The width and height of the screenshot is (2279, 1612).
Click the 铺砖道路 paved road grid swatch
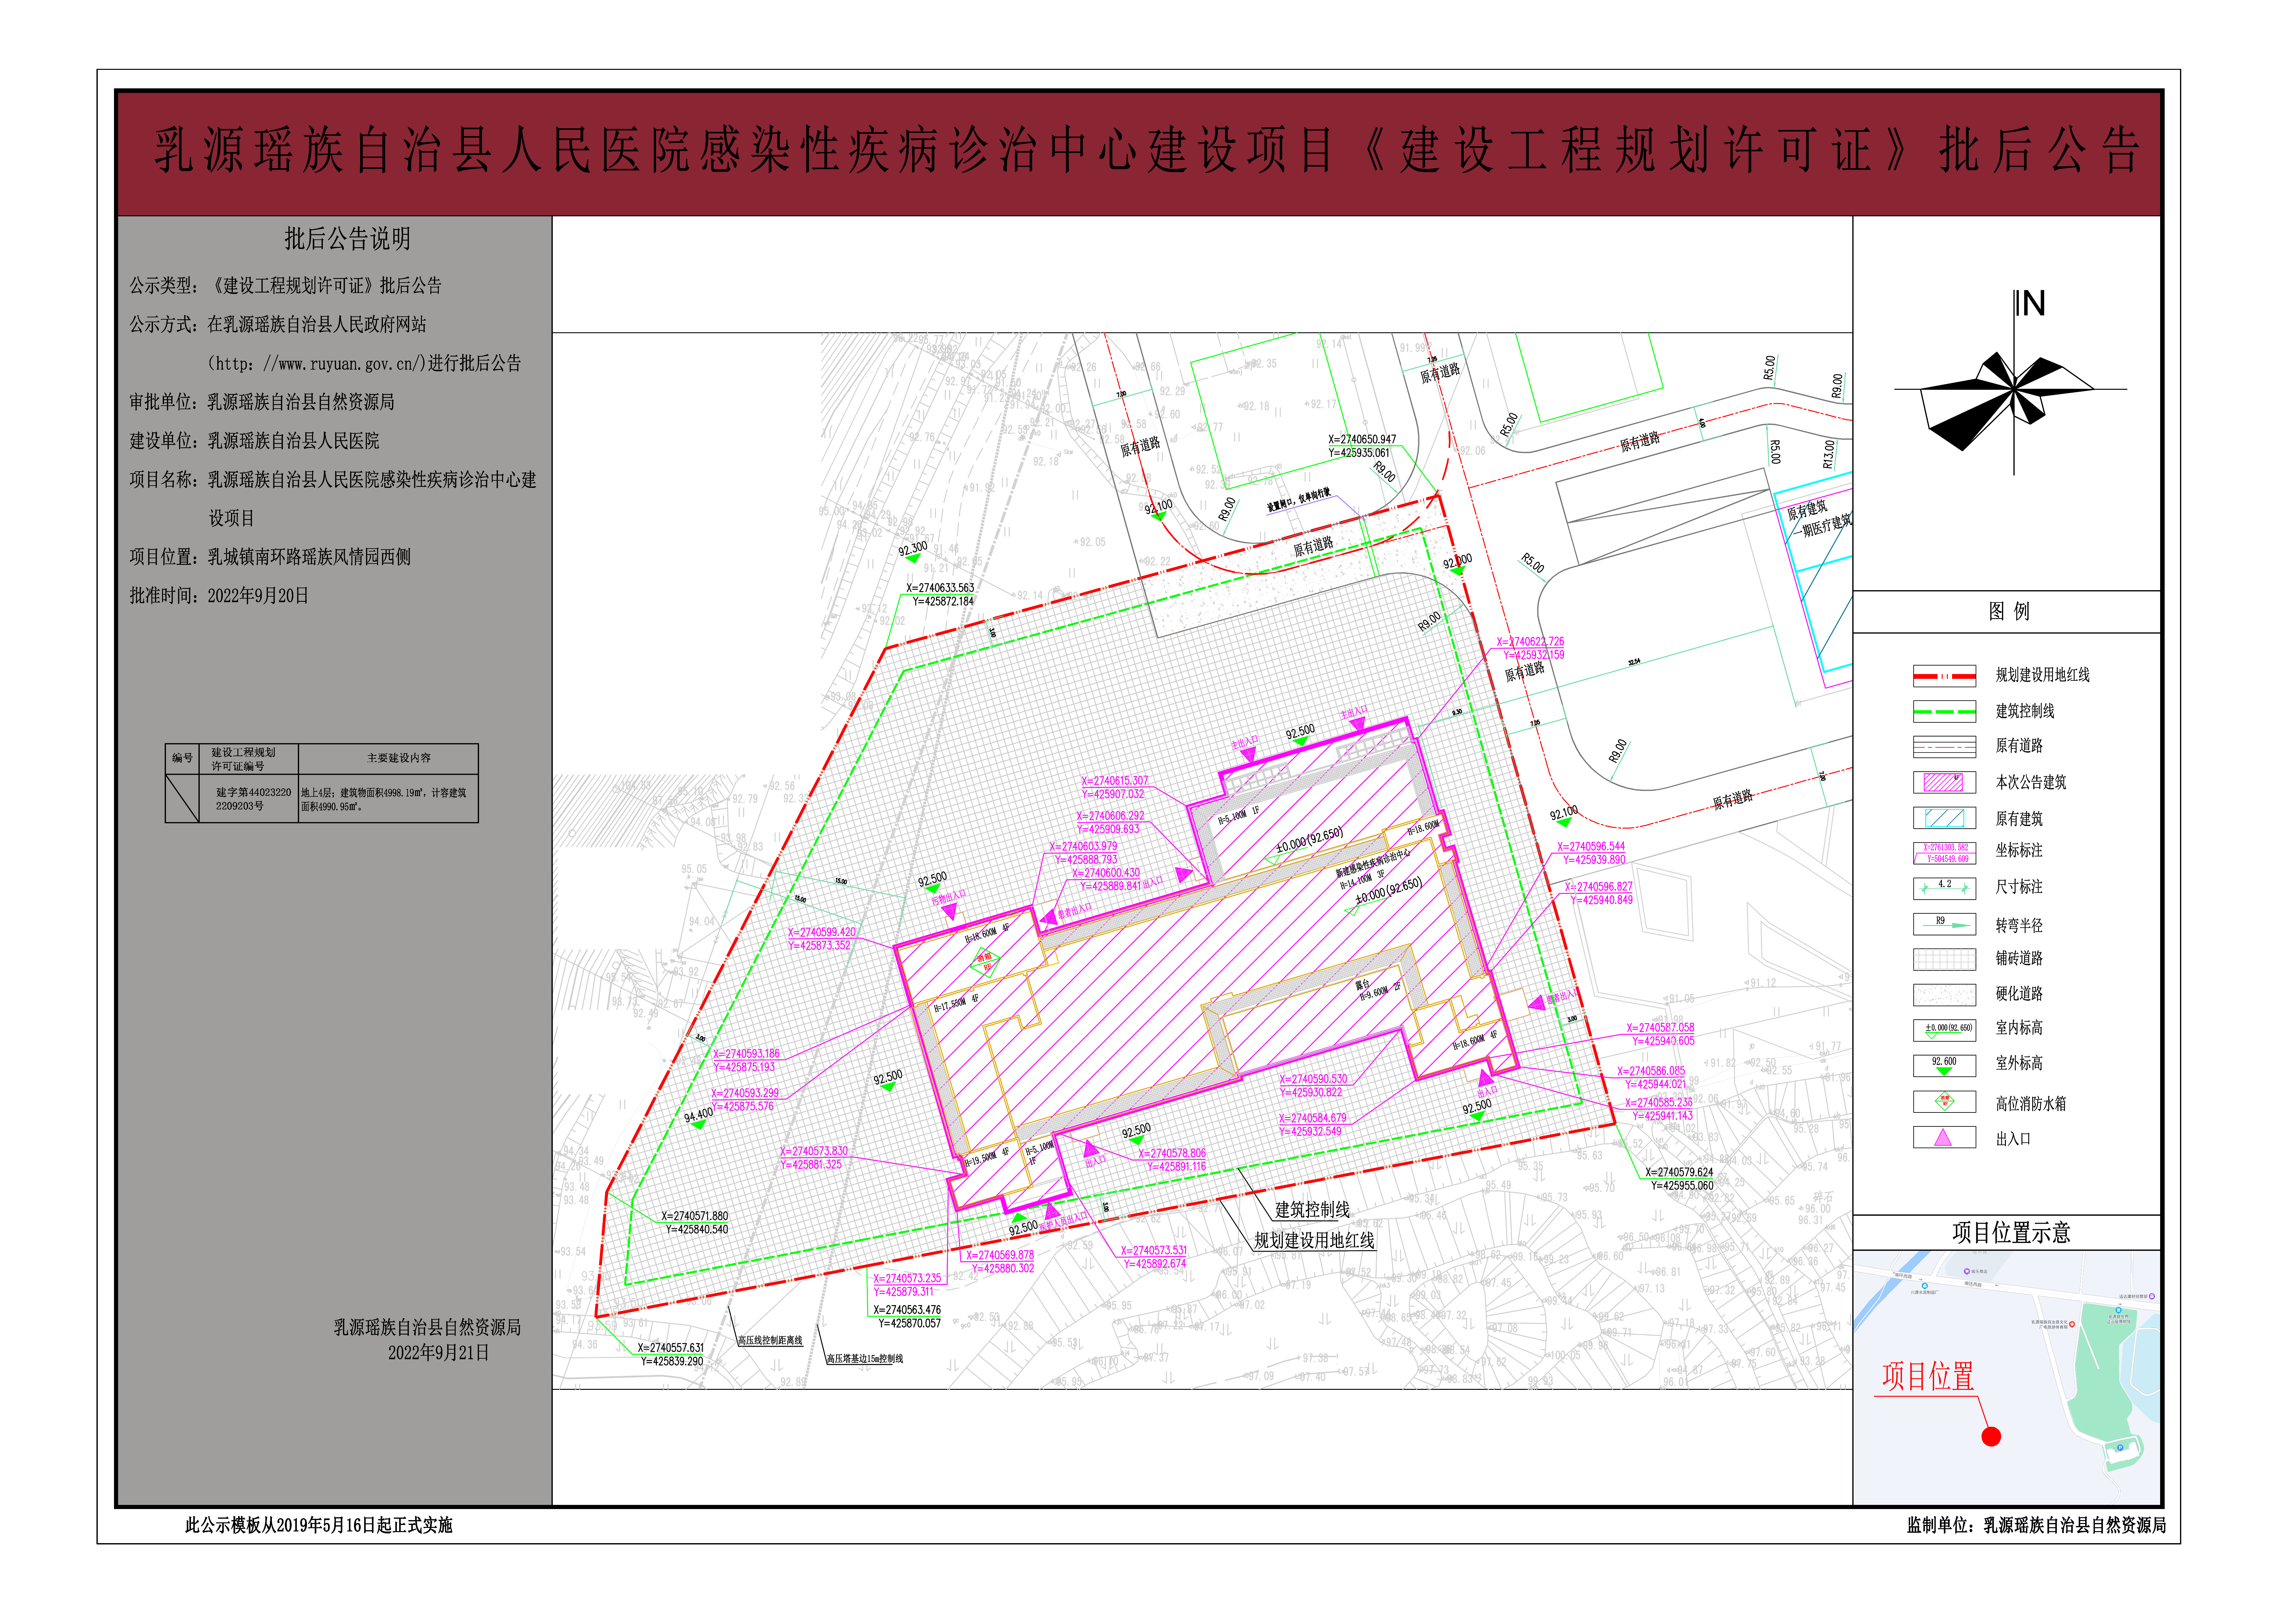pos(1945,959)
